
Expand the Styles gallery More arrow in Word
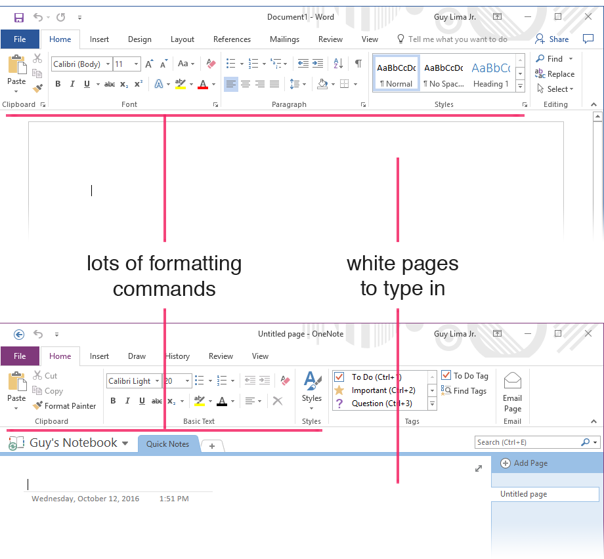pos(521,86)
